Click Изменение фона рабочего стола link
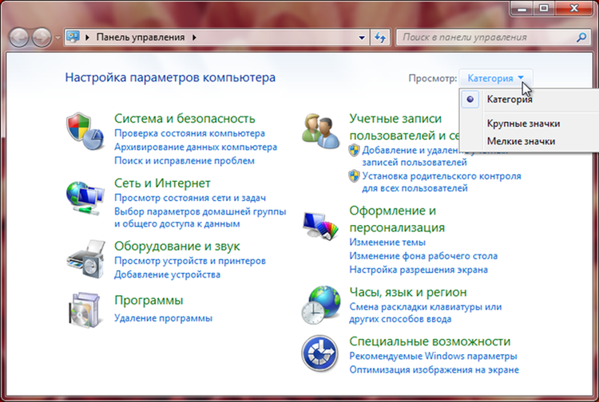Image resolution: width=599 pixels, height=402 pixels. click(x=423, y=256)
